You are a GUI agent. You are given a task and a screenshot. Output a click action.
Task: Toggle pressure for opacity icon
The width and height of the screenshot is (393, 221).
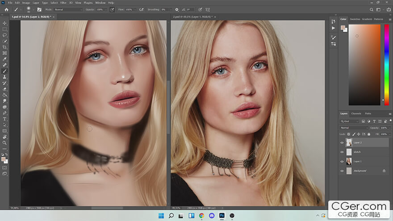click(x=112, y=9)
